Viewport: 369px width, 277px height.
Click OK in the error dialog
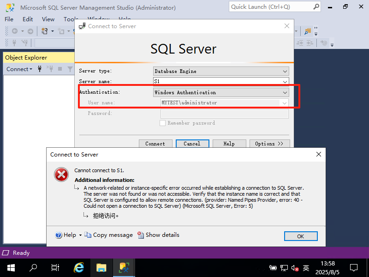[x=301, y=236]
